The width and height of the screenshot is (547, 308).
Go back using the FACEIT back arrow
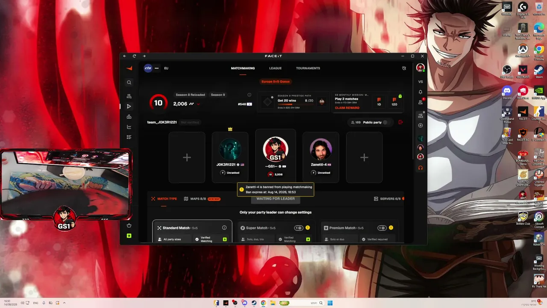click(x=124, y=56)
